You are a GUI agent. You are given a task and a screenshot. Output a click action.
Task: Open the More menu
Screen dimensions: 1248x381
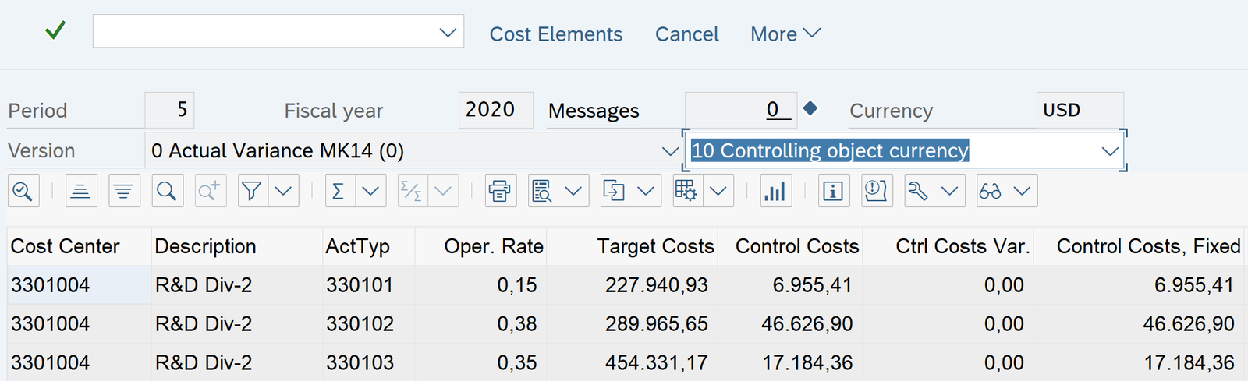coord(785,34)
